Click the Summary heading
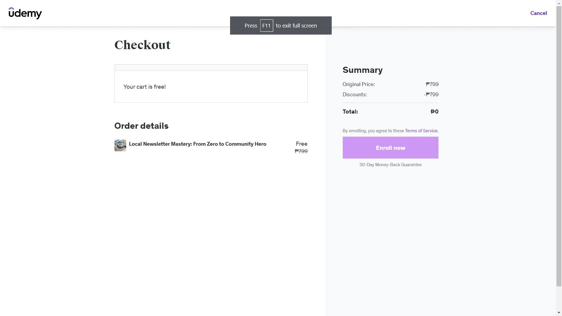Viewport: 562px width, 316px height. coord(362,70)
